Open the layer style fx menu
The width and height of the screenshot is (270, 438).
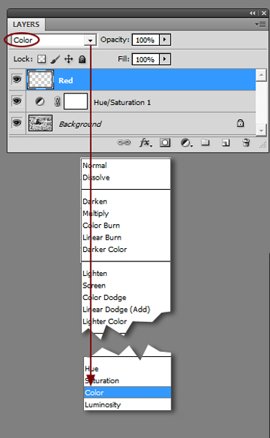(x=146, y=143)
